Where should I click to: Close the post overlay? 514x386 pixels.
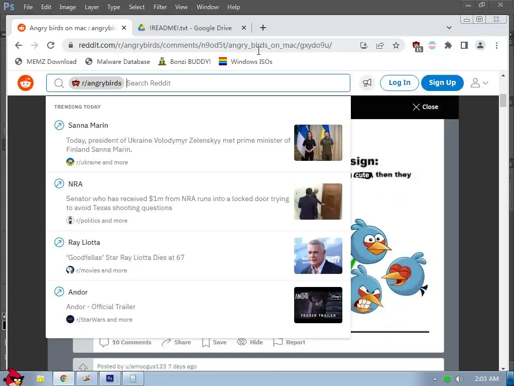click(x=425, y=107)
